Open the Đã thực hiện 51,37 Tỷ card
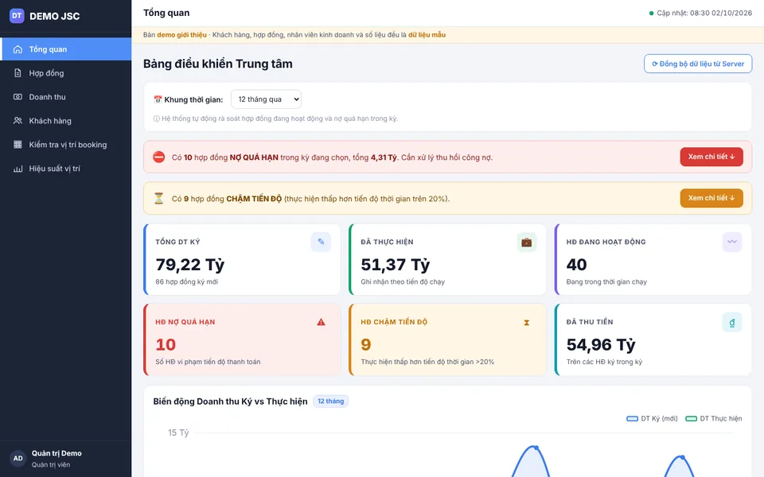The width and height of the screenshot is (764, 477). [x=448, y=259]
